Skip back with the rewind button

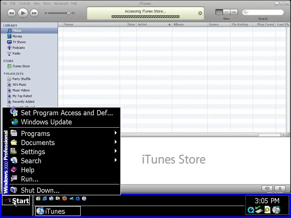11,13
